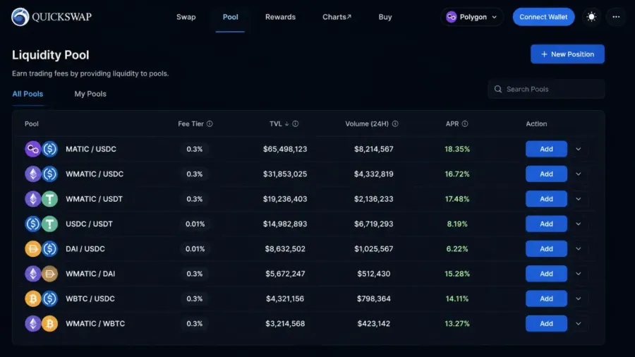Expand the WMATIC / USDC row chevron

coord(579,174)
